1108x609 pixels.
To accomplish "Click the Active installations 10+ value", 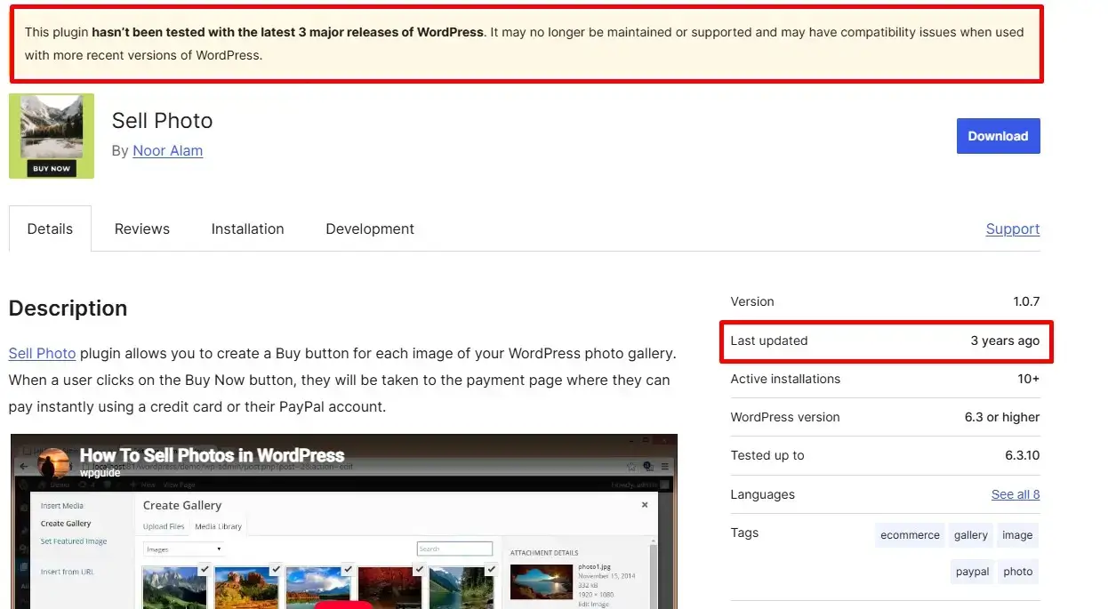I will (1029, 379).
